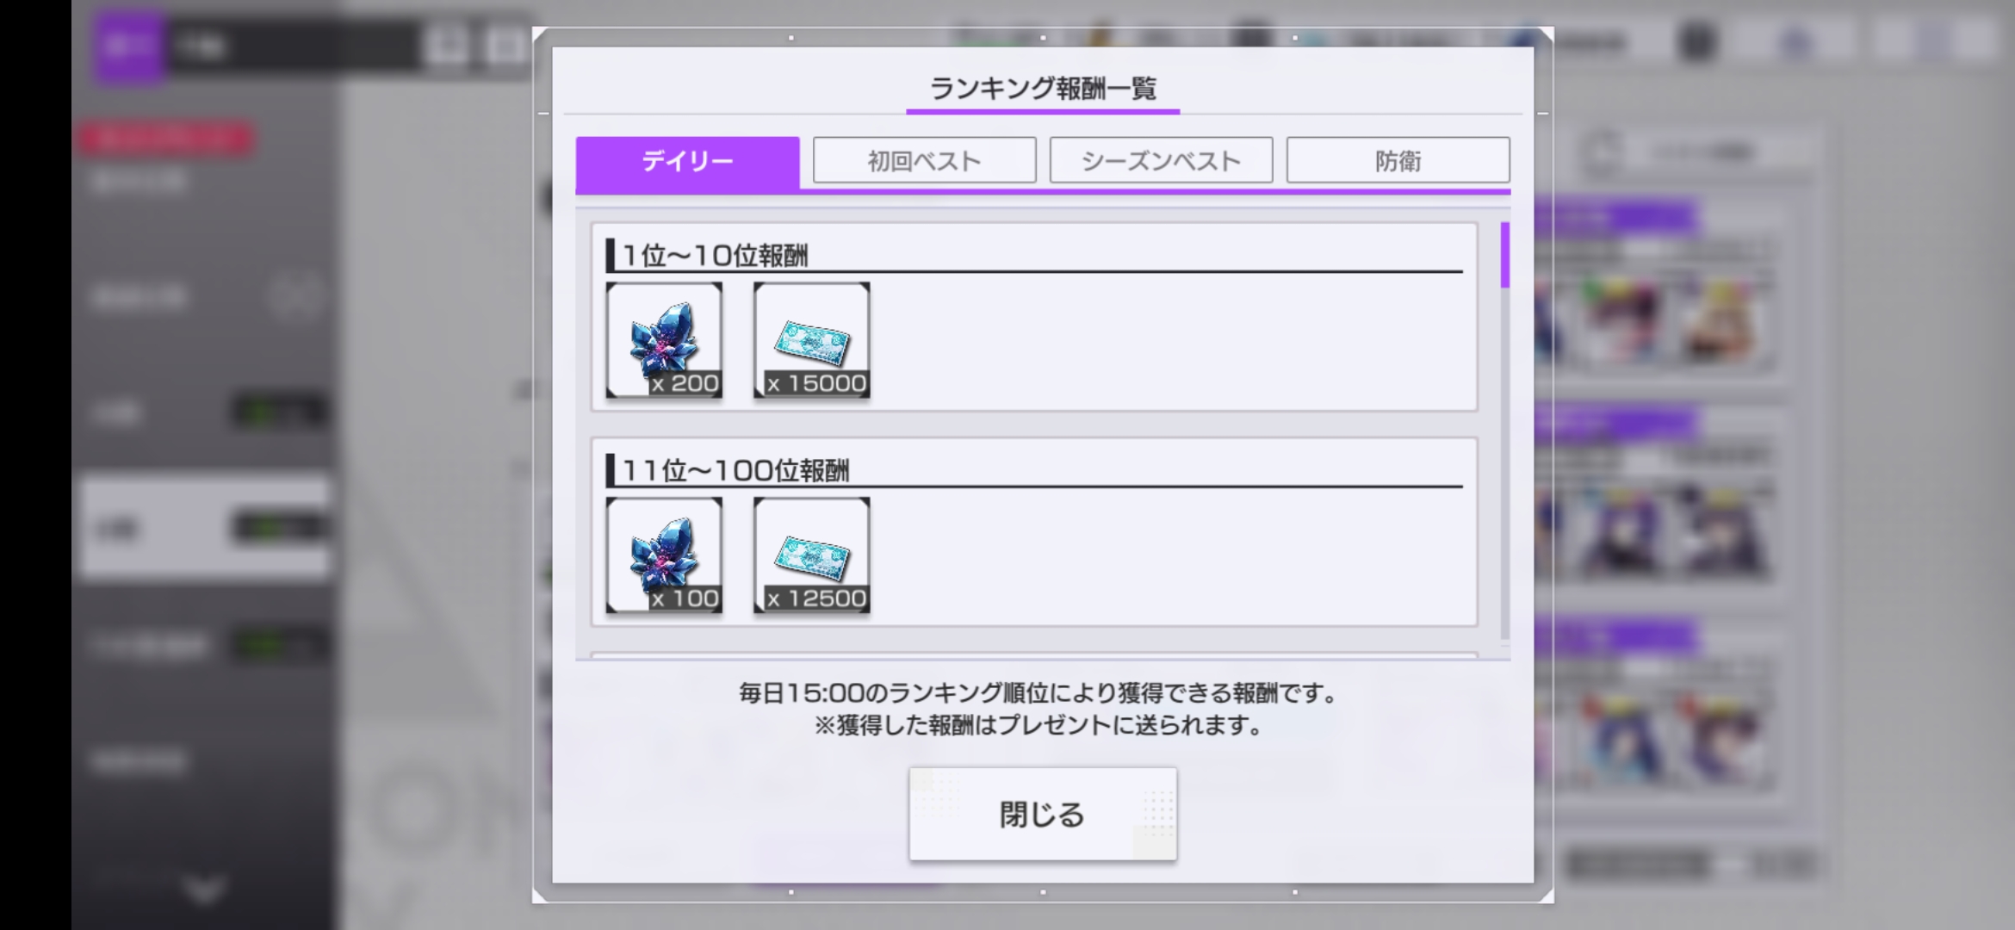Open the 初回ベスト tab
Viewport: 2015px width, 930px height.
coord(924,160)
